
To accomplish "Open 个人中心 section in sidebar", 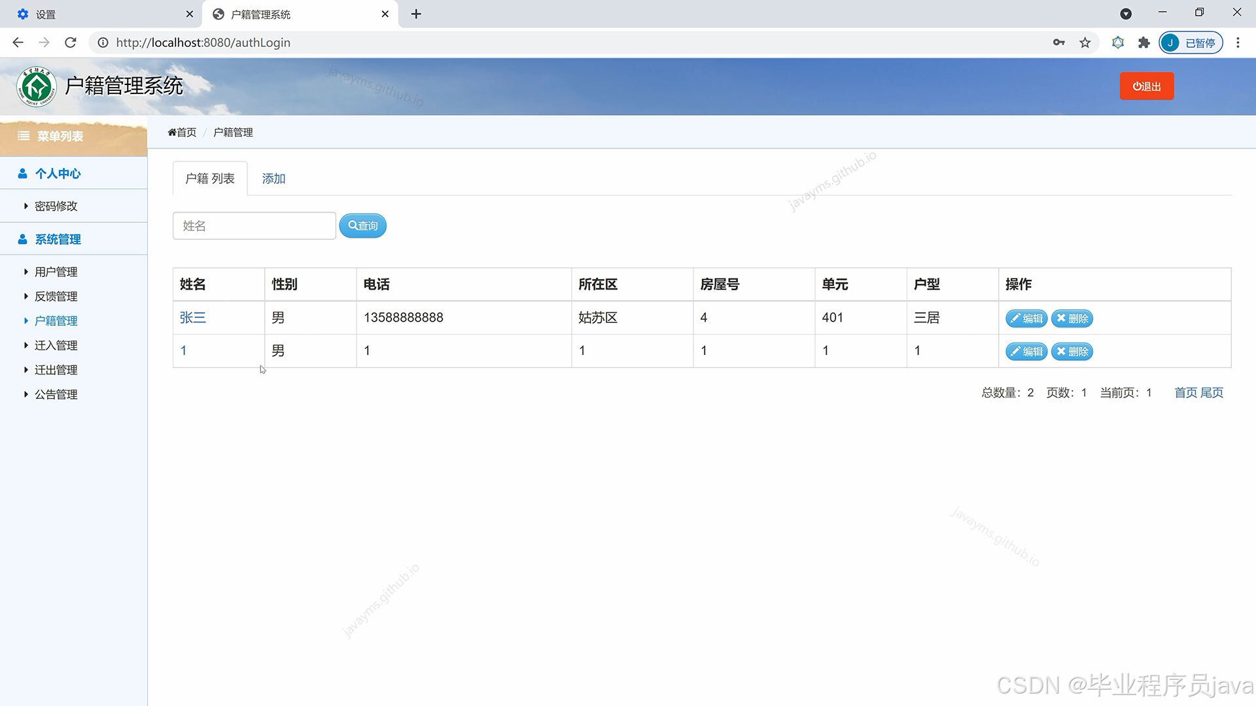I will [58, 173].
